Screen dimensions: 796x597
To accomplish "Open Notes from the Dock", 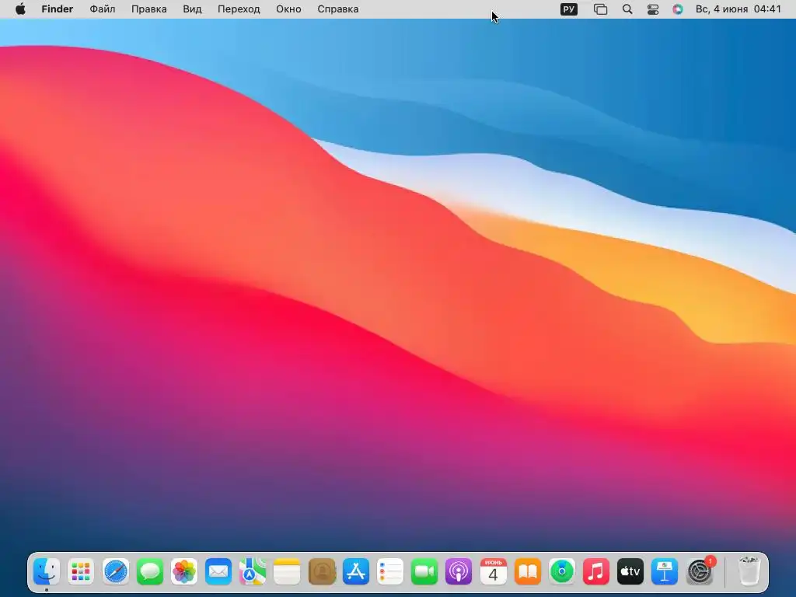I will click(x=287, y=571).
